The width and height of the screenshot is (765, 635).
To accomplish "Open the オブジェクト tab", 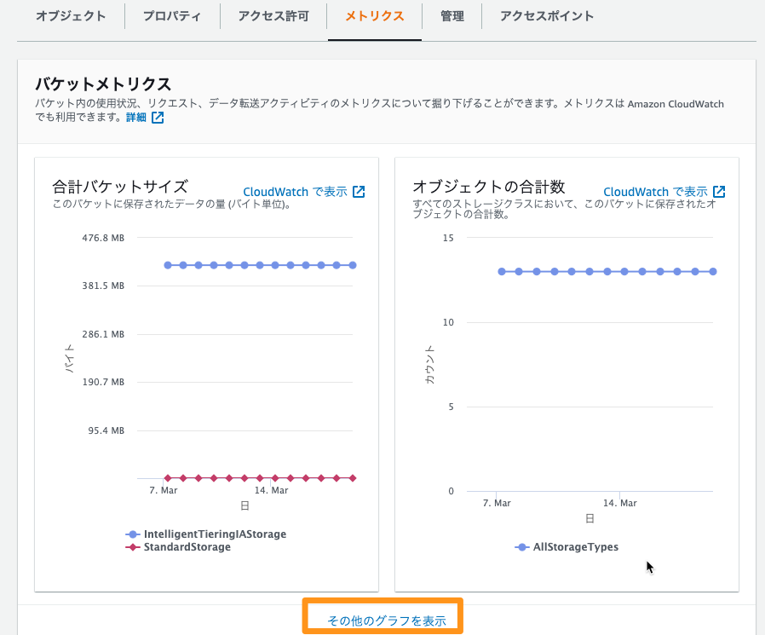I will [71, 16].
